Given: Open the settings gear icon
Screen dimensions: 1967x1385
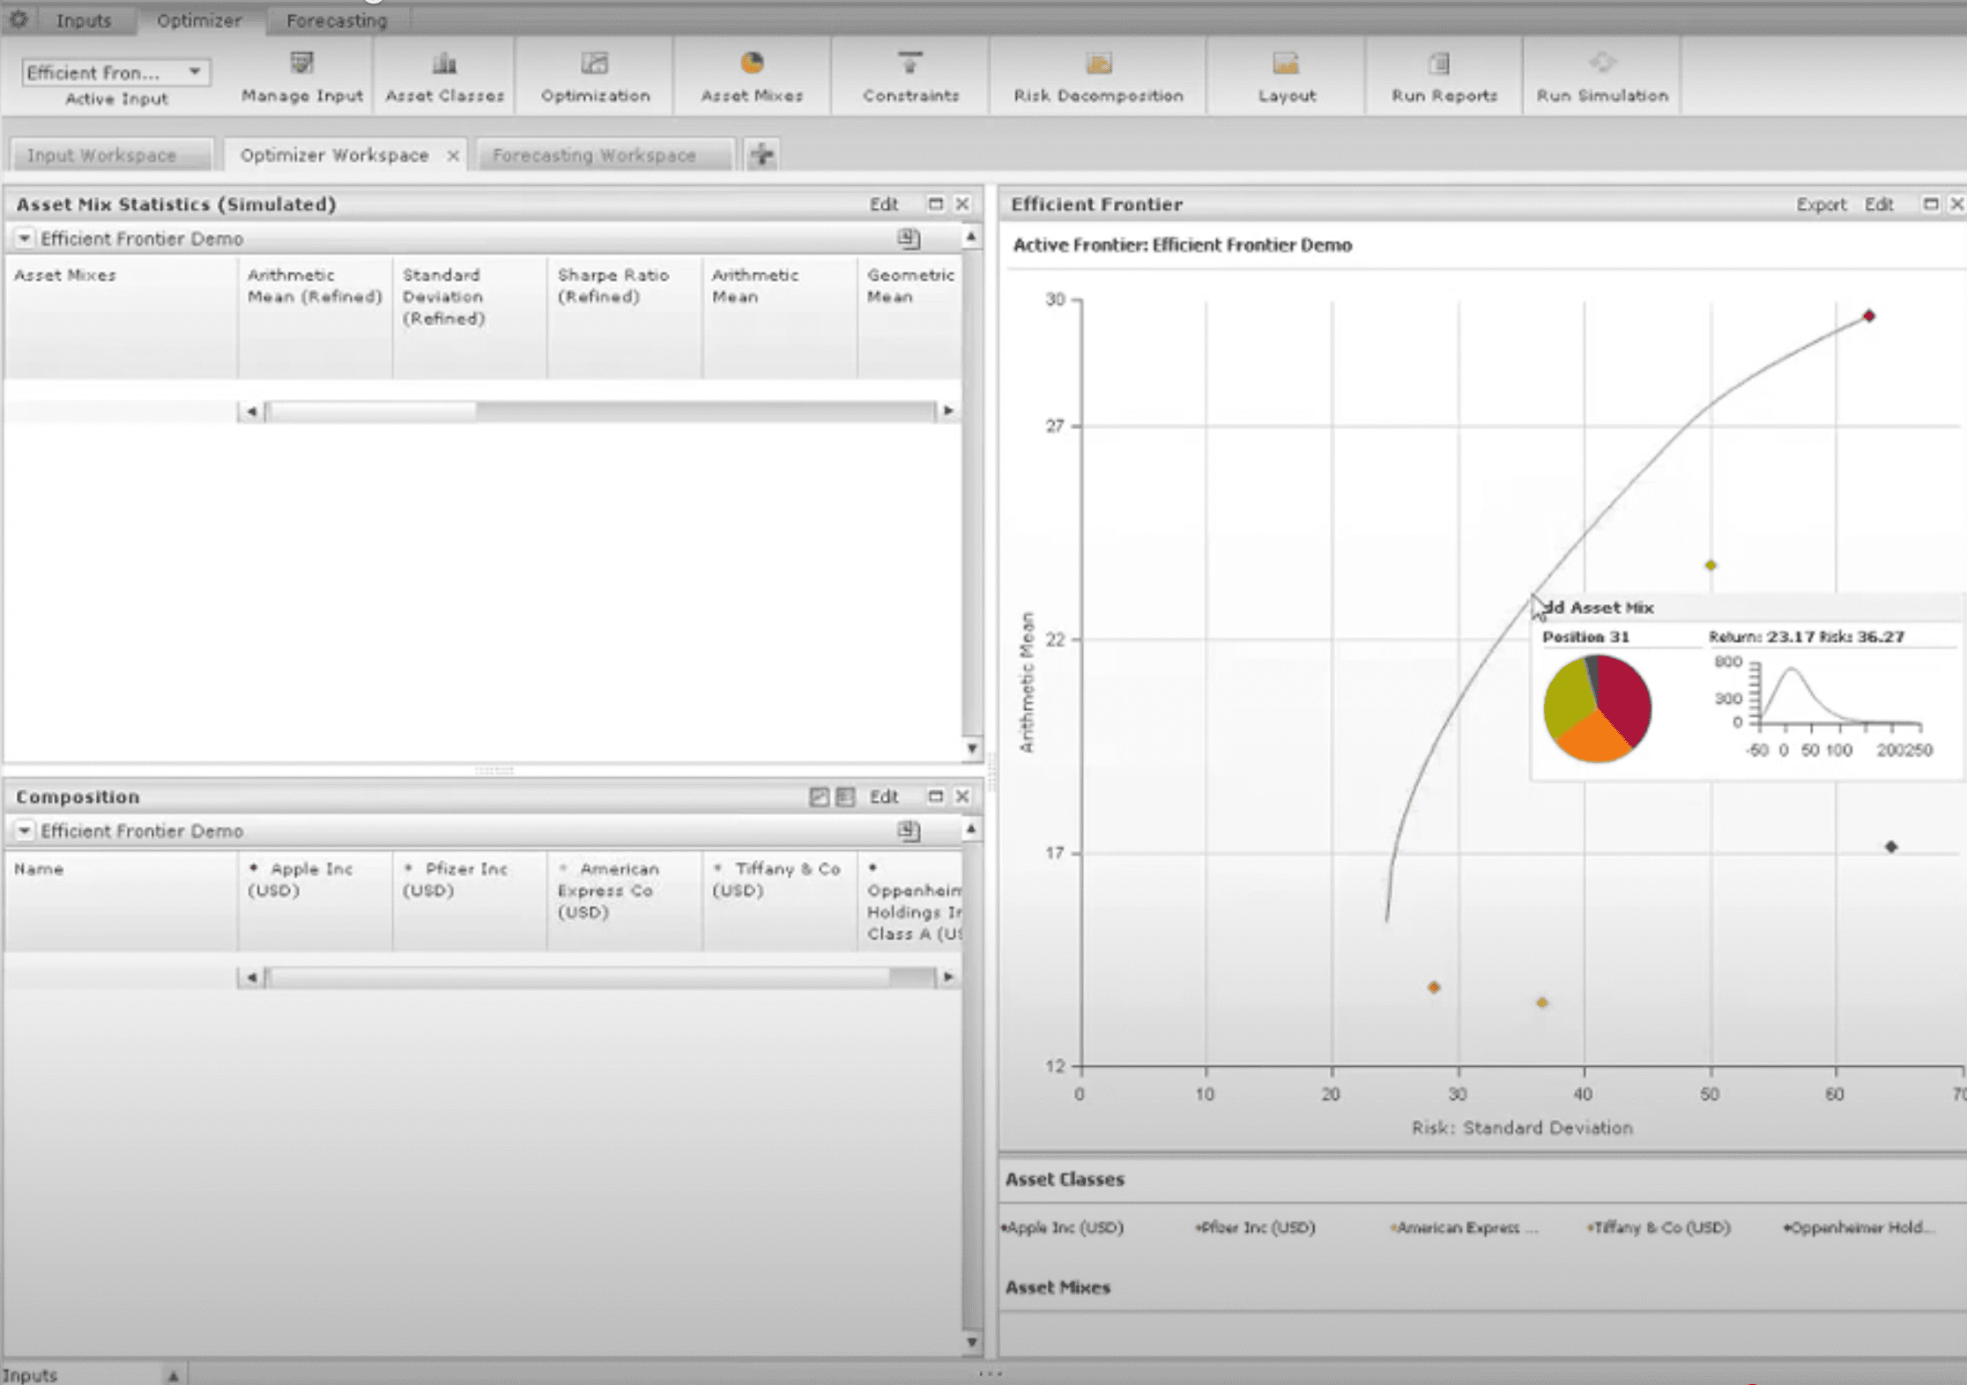Looking at the screenshot, I should (19, 19).
